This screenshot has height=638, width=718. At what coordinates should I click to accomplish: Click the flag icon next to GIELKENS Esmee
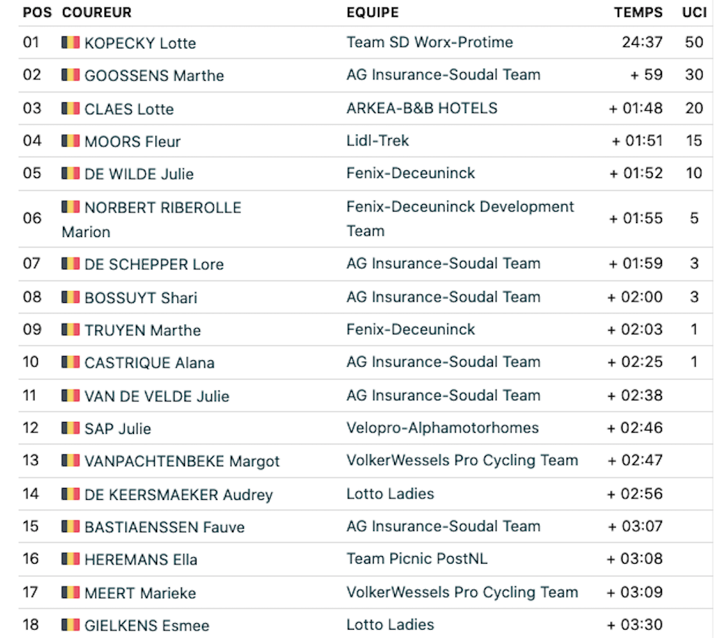[x=71, y=625]
